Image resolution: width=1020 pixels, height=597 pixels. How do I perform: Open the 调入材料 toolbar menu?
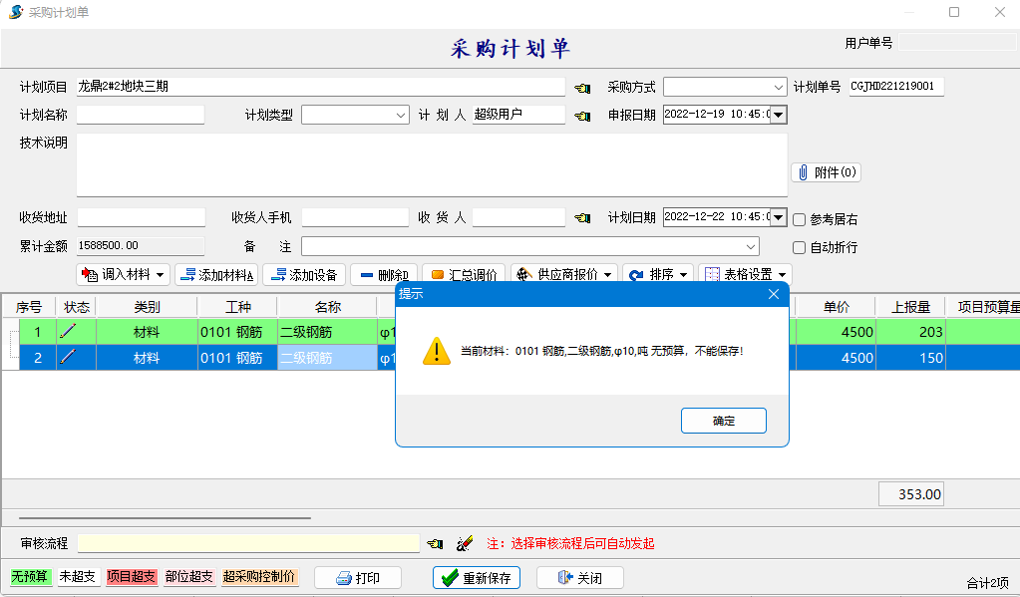click(x=122, y=275)
